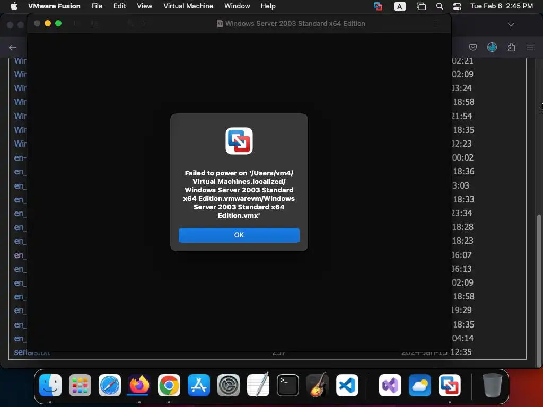
Task: Click Save to Pocket icon in Firefox toolbar
Action: click(472, 47)
